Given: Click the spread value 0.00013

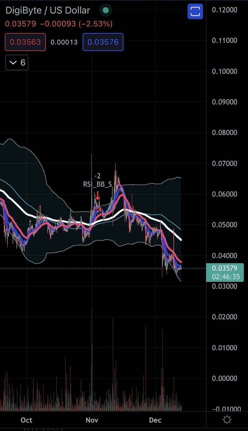Looking at the screenshot, I should 64,42.
